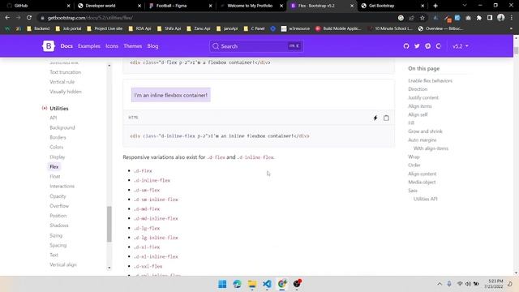Switch to the Developer world tab
The image size is (519, 292).
pyautogui.click(x=109, y=6)
